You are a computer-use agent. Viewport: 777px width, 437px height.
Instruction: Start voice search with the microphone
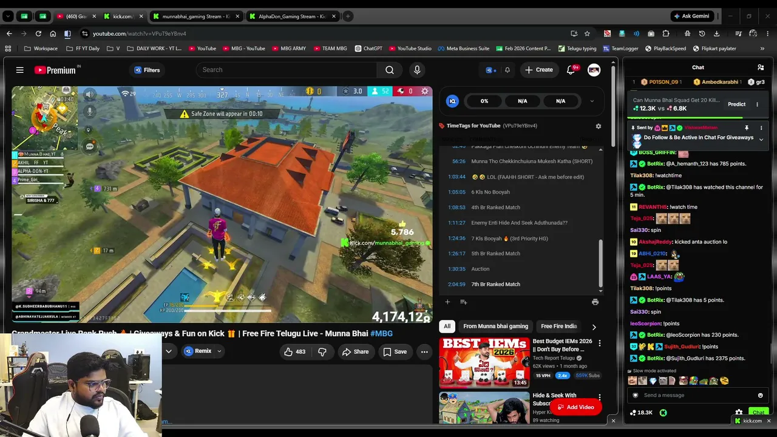(417, 70)
